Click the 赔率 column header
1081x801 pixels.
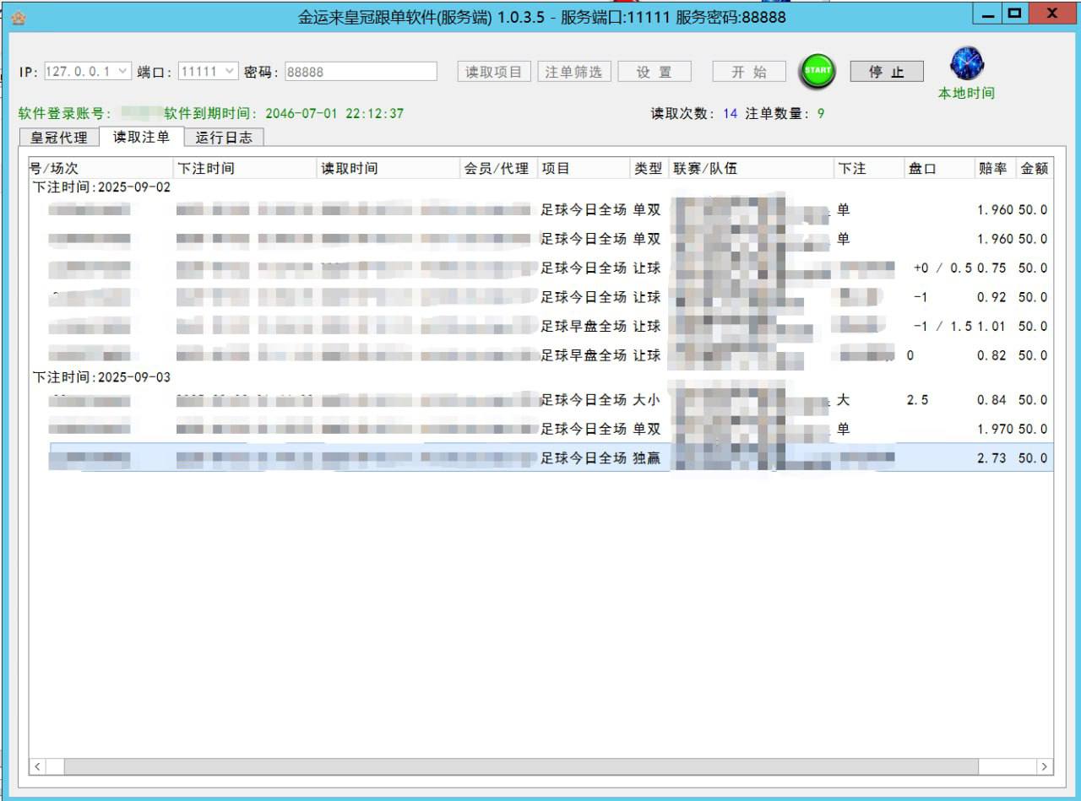pyautogui.click(x=993, y=167)
